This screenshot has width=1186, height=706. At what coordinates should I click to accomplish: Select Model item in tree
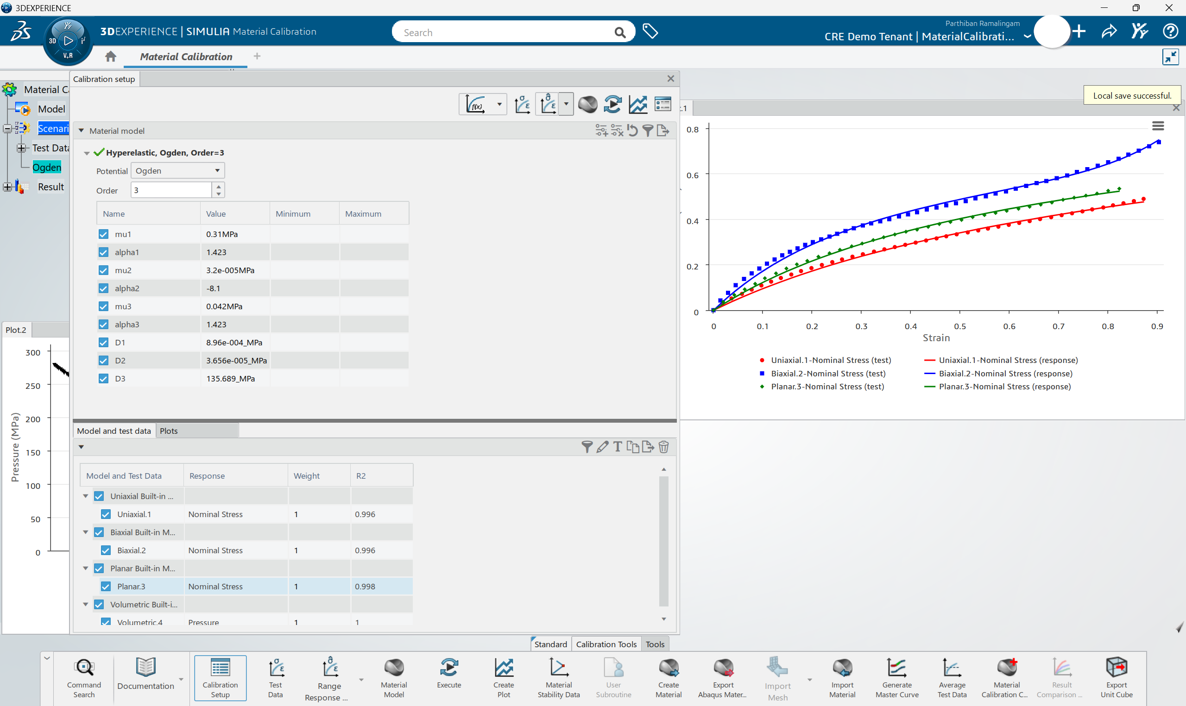[x=51, y=109]
